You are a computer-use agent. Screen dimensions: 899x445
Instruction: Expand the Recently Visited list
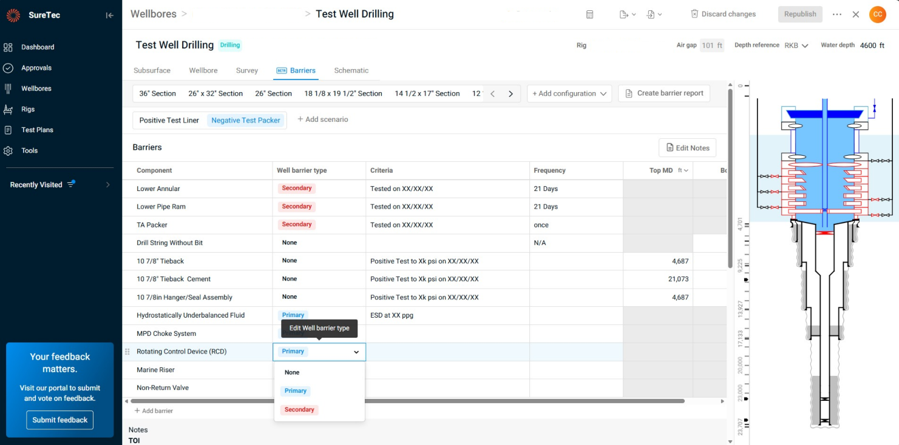108,184
